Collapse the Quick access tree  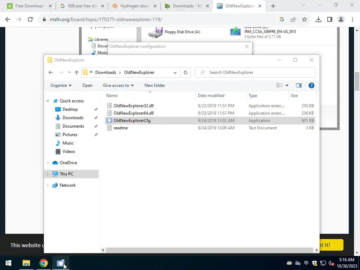point(48,101)
